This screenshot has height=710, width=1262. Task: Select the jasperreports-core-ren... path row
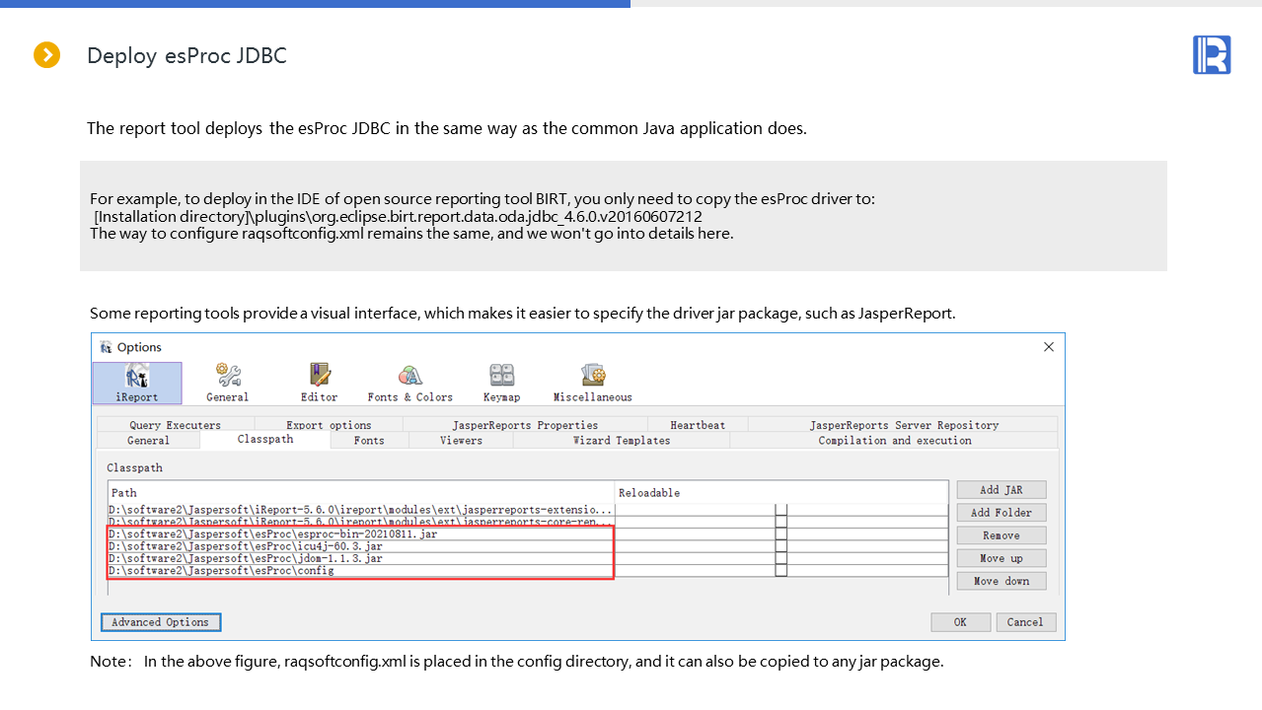(361, 521)
